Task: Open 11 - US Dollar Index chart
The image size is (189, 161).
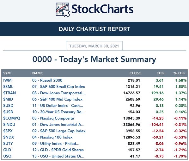Action: point(58,106)
